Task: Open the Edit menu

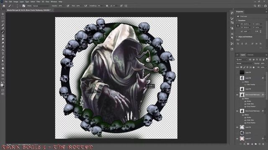Action: tap(10, 2)
